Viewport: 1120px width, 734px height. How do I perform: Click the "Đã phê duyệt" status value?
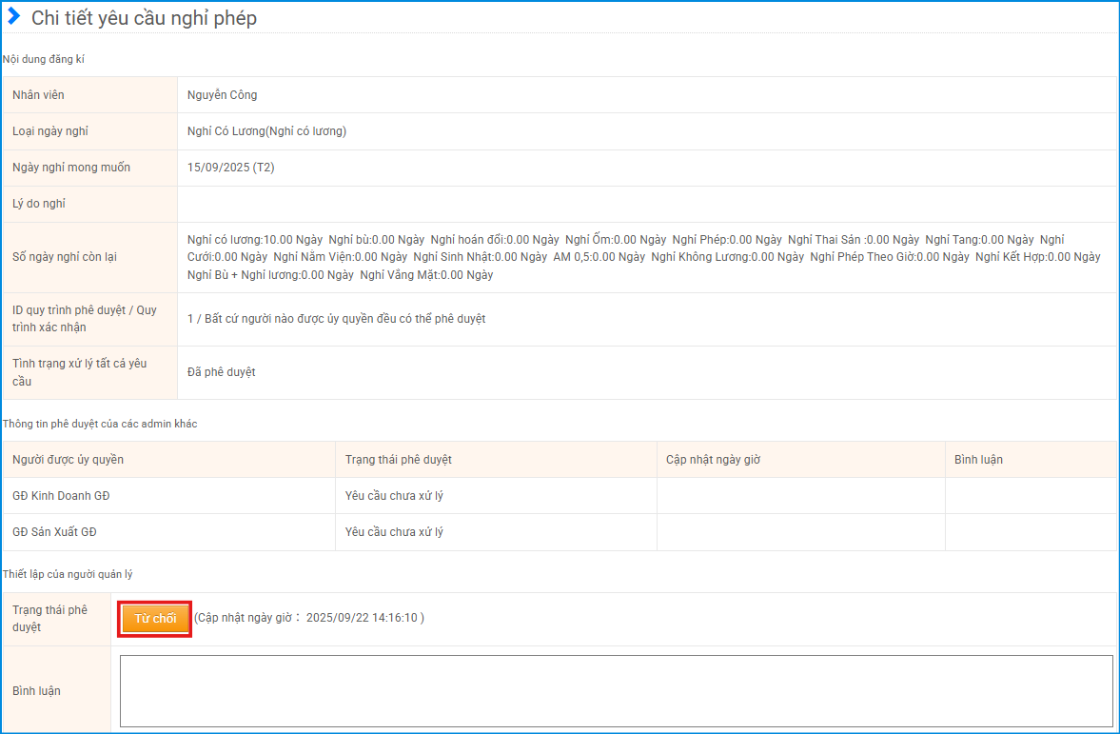click(x=222, y=372)
